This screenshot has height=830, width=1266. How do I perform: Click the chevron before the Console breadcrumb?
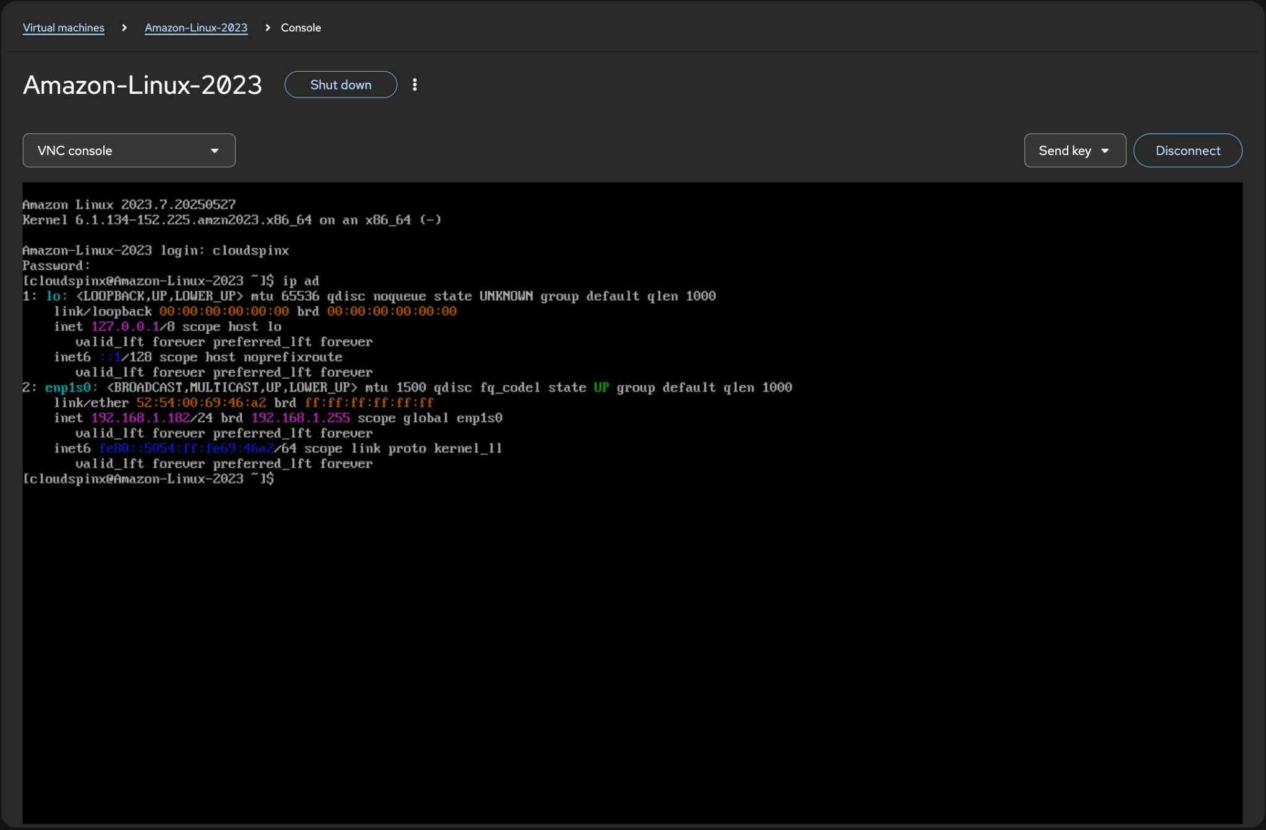(x=267, y=28)
